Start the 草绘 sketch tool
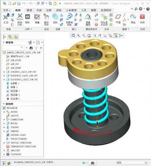The width and height of the screenshot is (151, 166). click(x=133, y=19)
